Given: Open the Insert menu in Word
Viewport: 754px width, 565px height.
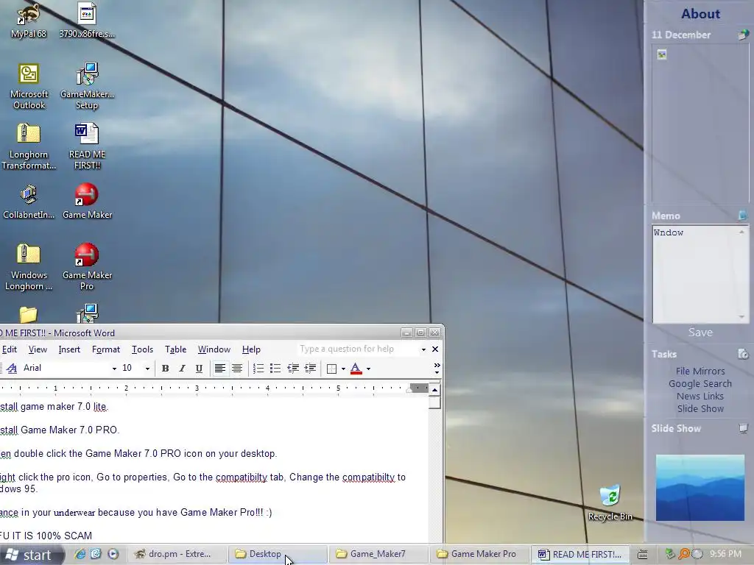Looking at the screenshot, I should (x=69, y=349).
